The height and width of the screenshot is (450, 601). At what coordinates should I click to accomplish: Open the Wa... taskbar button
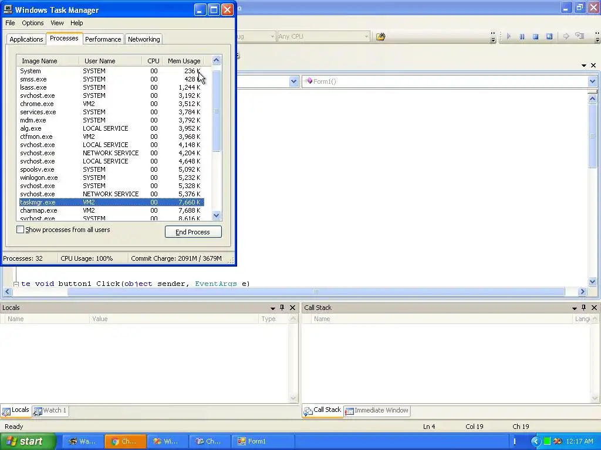(x=82, y=441)
